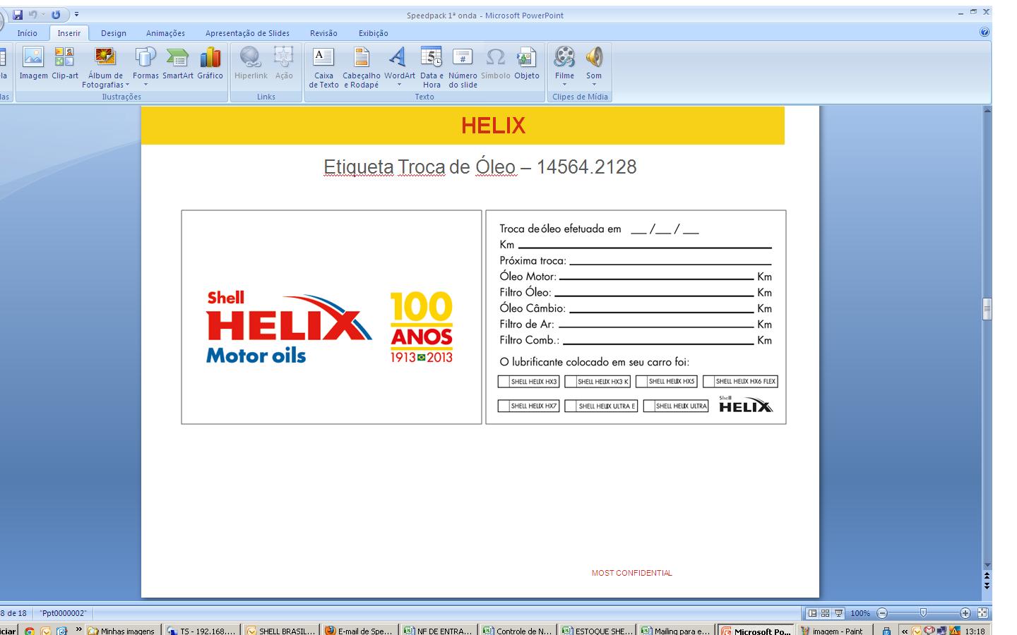Insert a SmartArt graphic
The height and width of the screenshot is (635, 1017).
click(177, 63)
